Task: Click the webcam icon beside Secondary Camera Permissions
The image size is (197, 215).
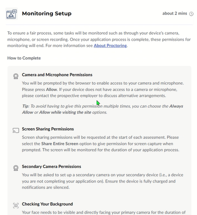Action: point(16,168)
